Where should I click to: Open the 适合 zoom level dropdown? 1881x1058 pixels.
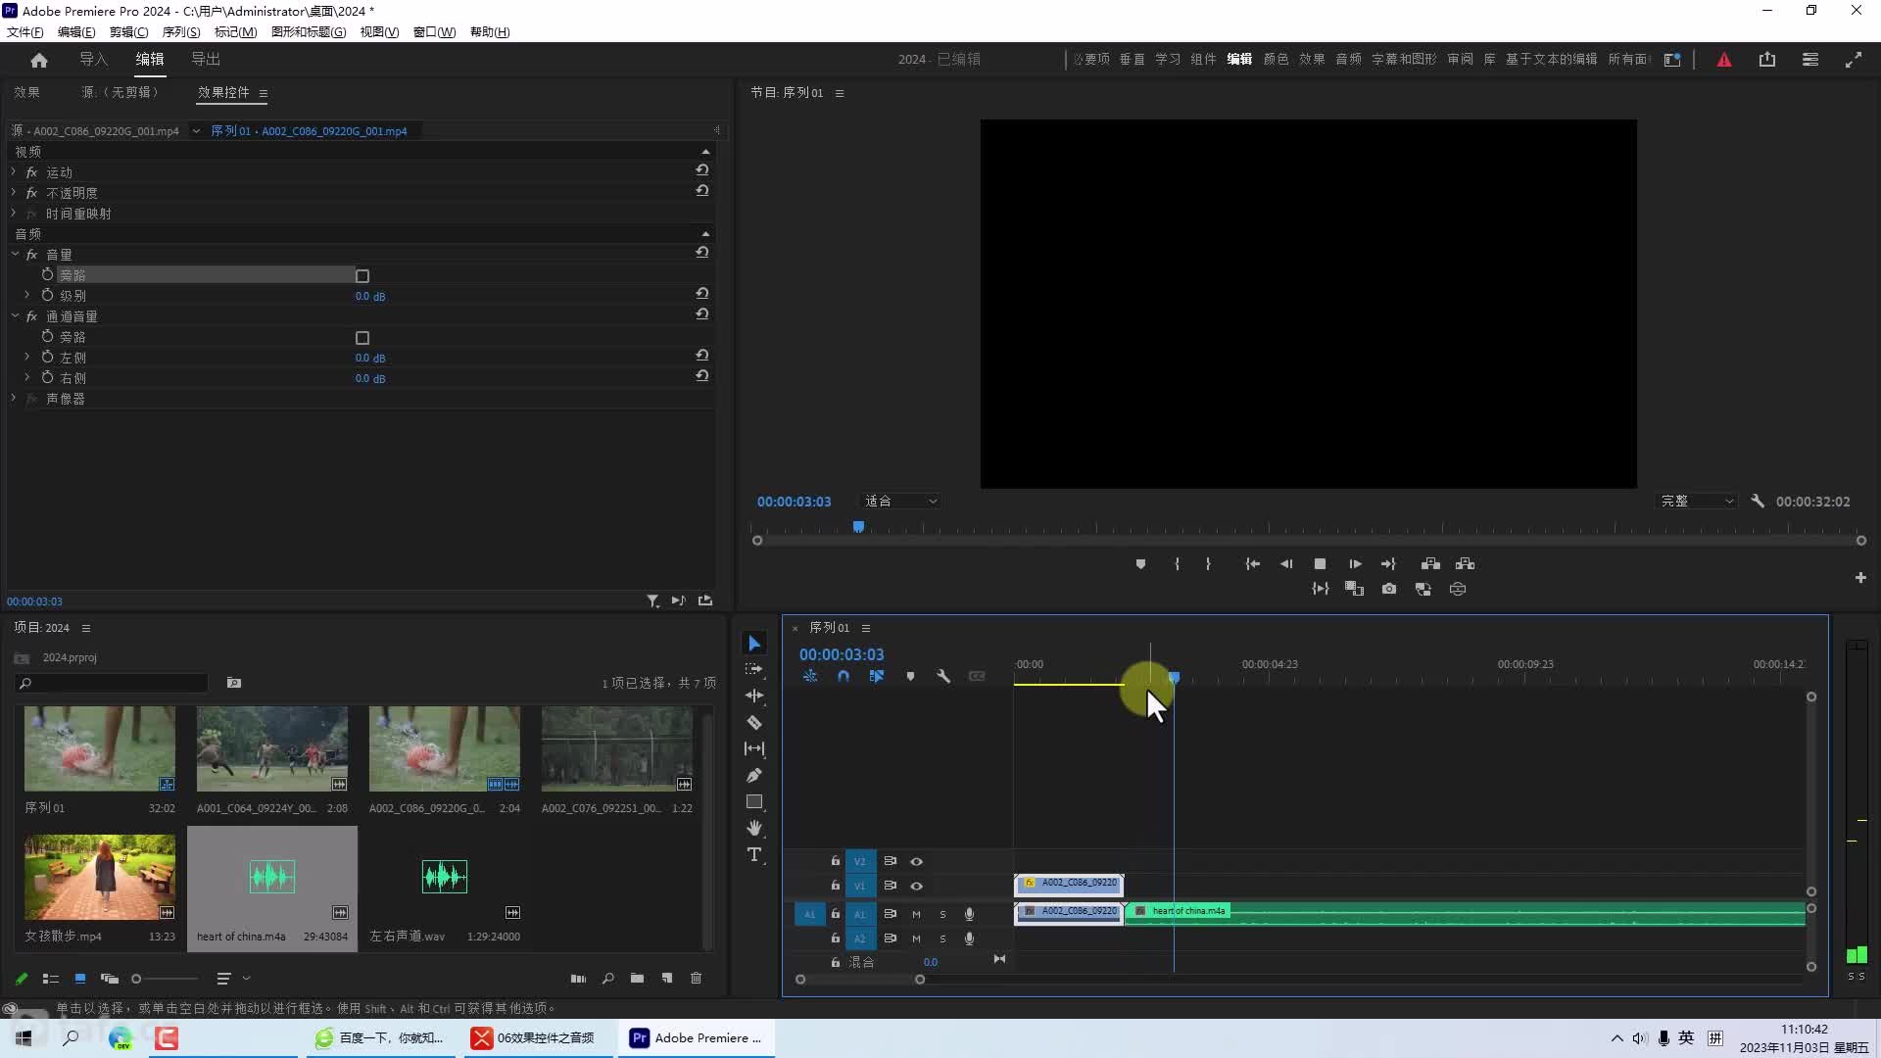(x=900, y=501)
